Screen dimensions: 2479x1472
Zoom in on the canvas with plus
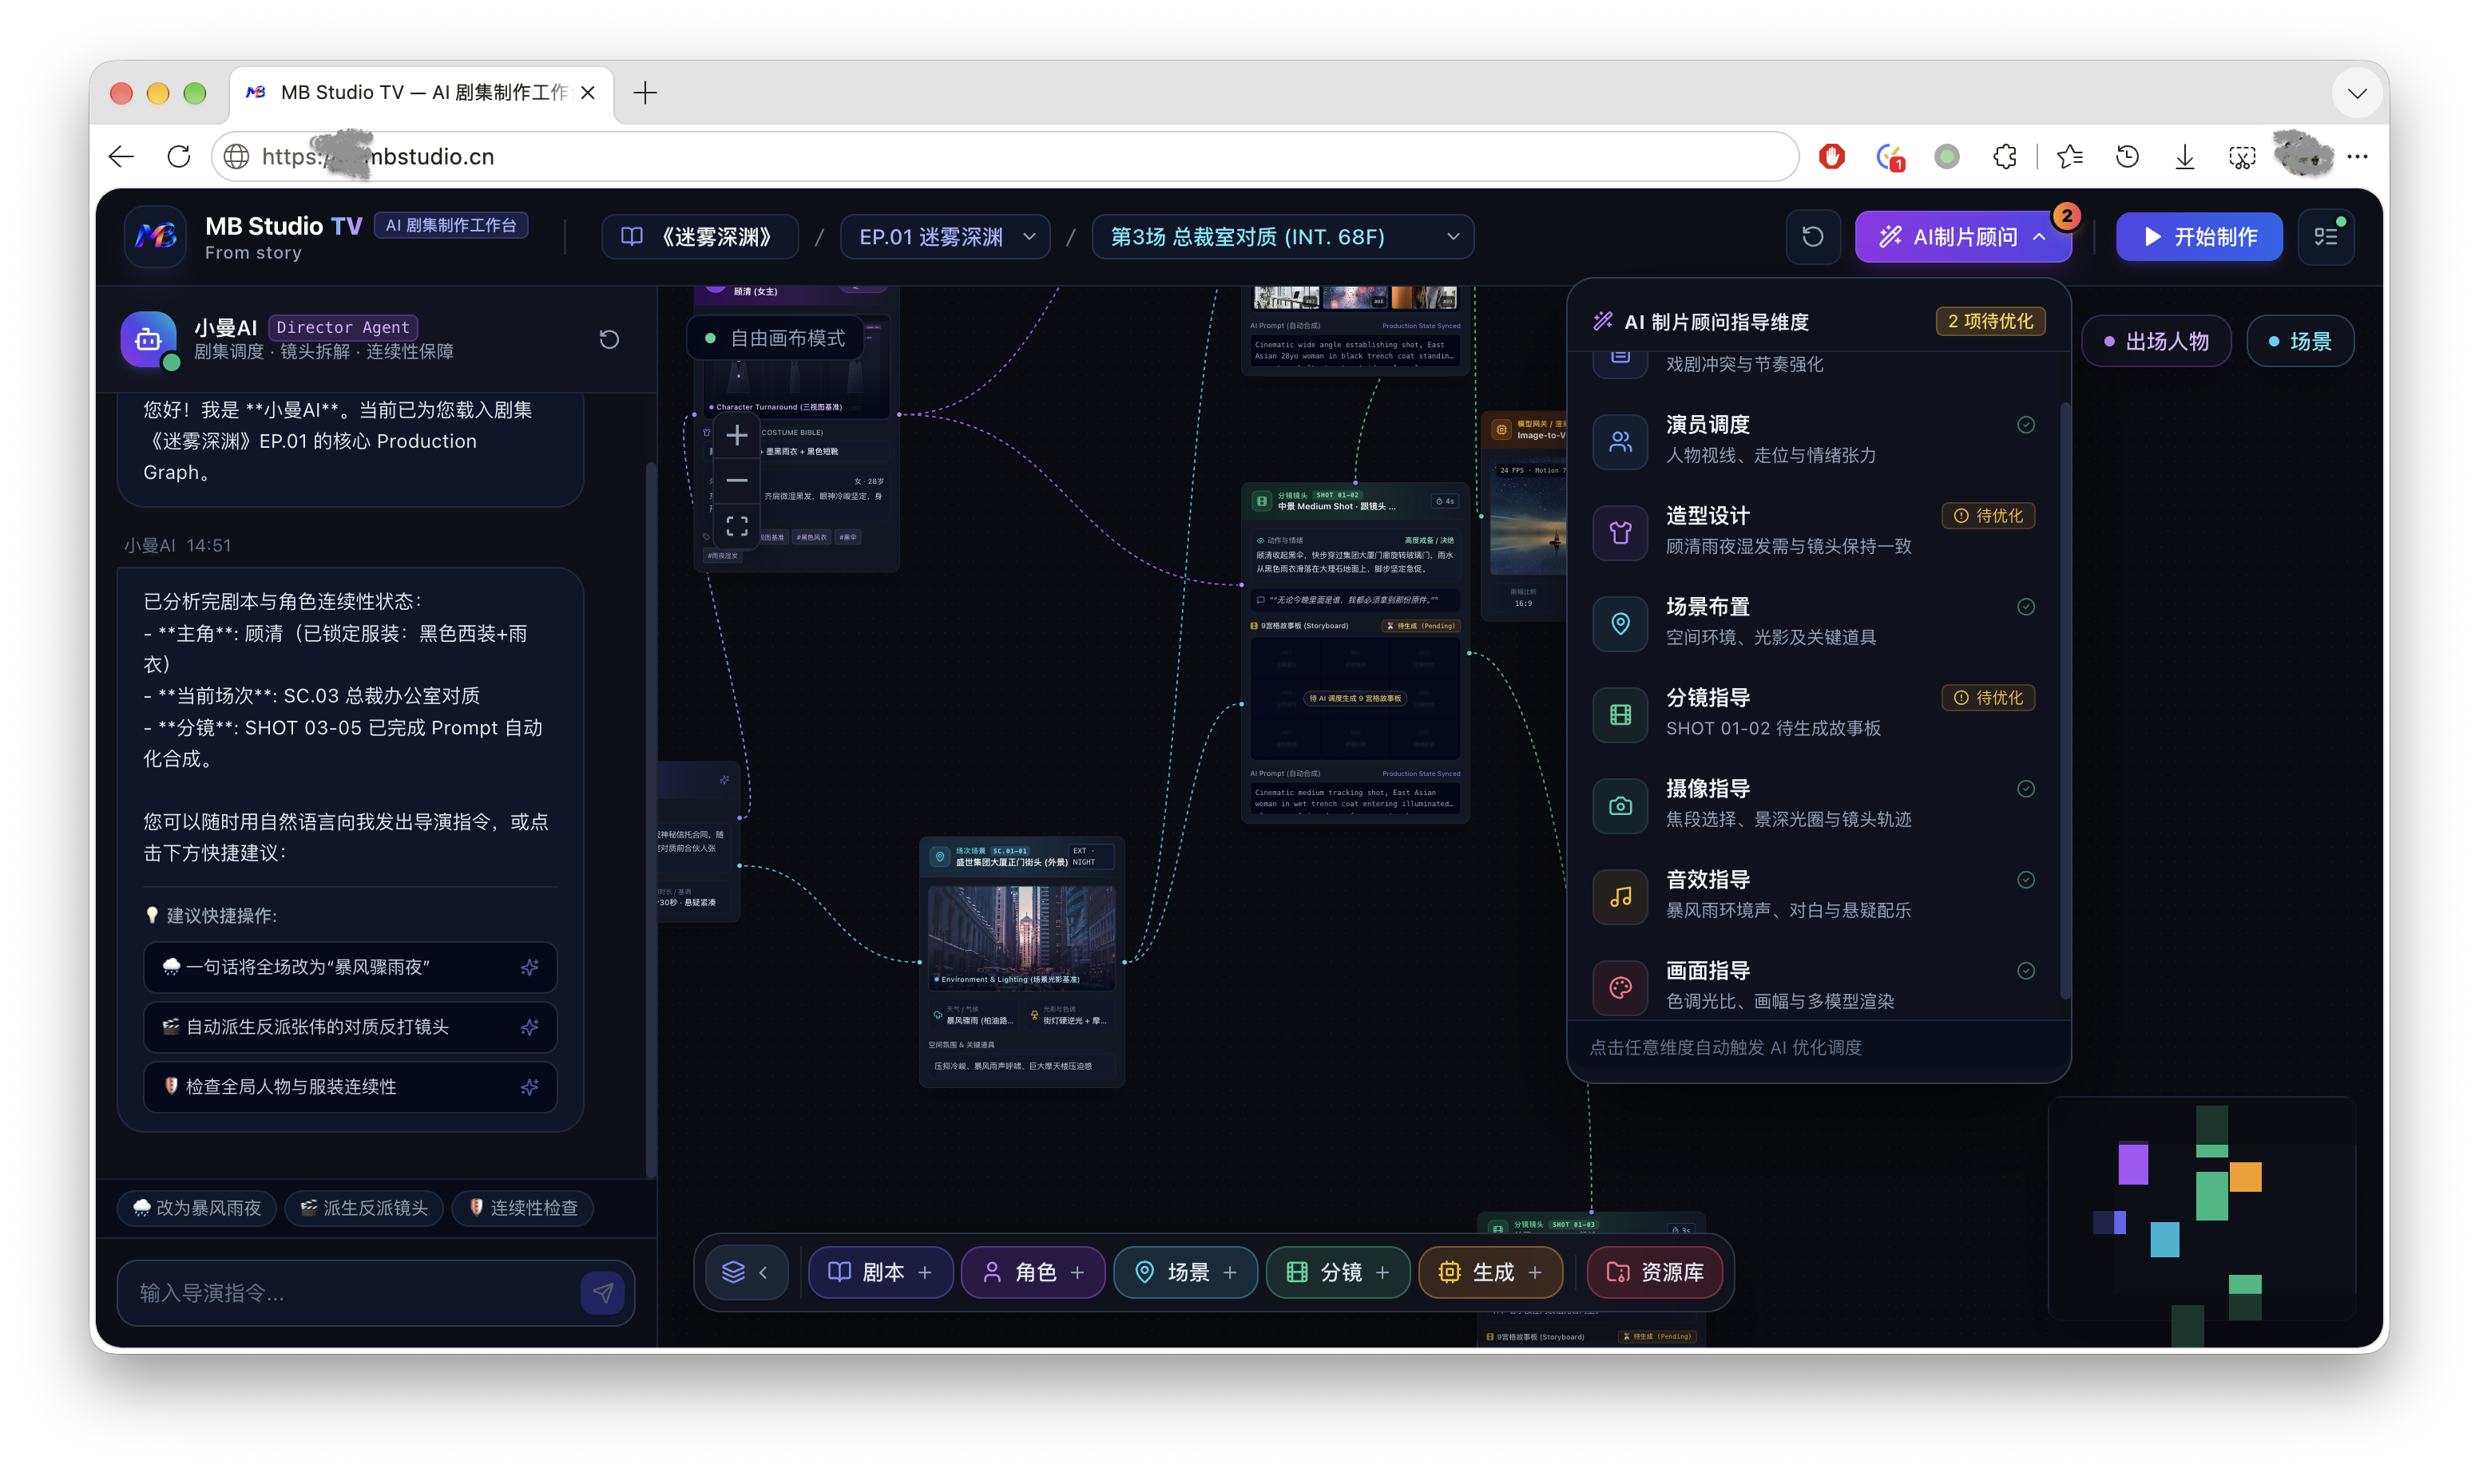tap(736, 435)
